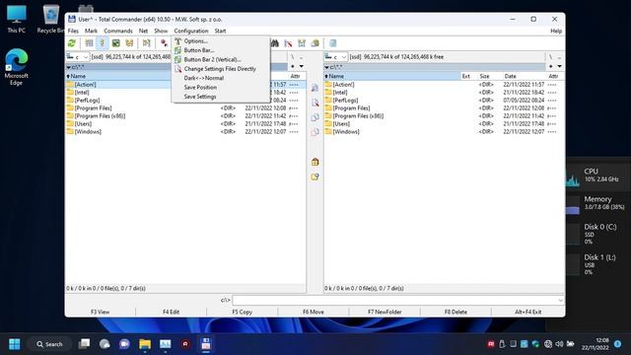Viewport: 631px width, 355px height.
Task: Click right panel favorites star button
Action: [551, 66]
